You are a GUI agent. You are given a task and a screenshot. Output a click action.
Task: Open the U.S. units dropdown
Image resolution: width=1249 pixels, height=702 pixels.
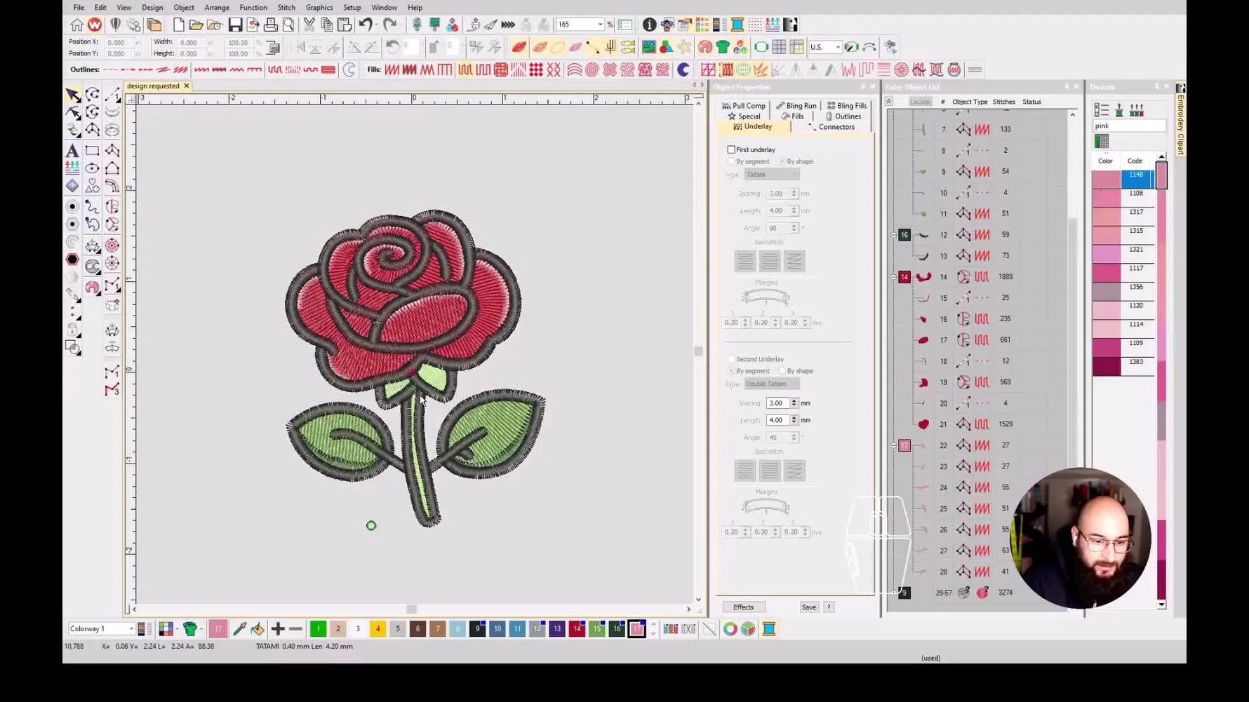click(838, 47)
